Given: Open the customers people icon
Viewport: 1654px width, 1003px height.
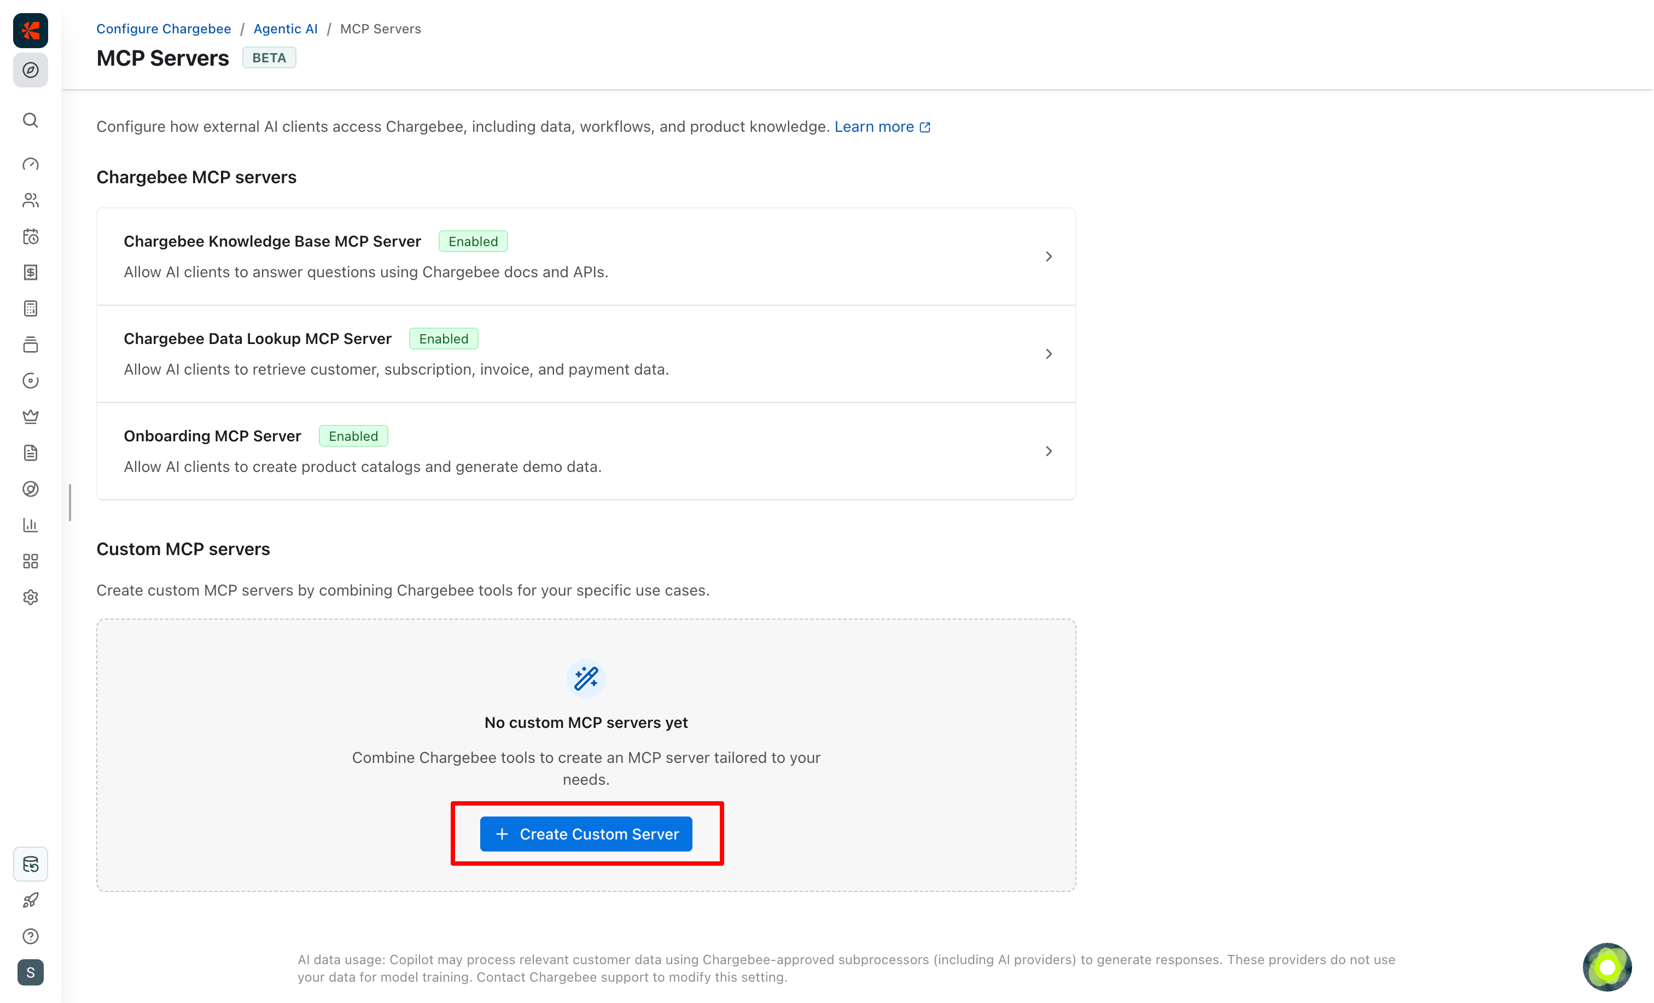Looking at the screenshot, I should [x=30, y=200].
